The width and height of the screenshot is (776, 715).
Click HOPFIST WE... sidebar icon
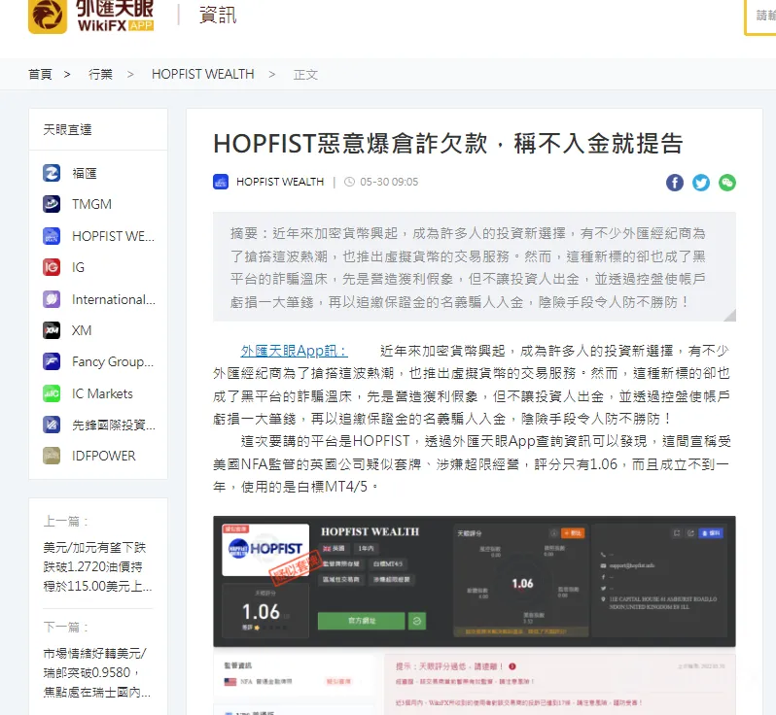point(52,236)
